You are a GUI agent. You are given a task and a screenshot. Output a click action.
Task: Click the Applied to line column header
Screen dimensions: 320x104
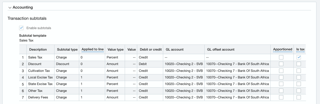(92, 49)
